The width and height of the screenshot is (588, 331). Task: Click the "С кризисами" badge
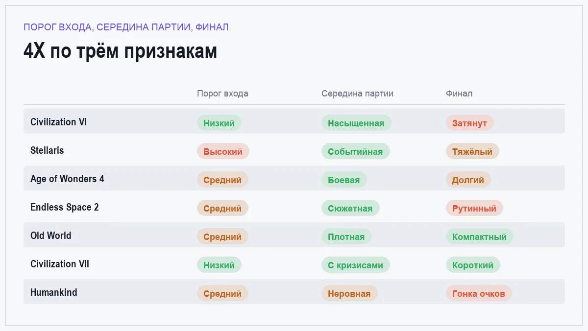[x=356, y=265]
